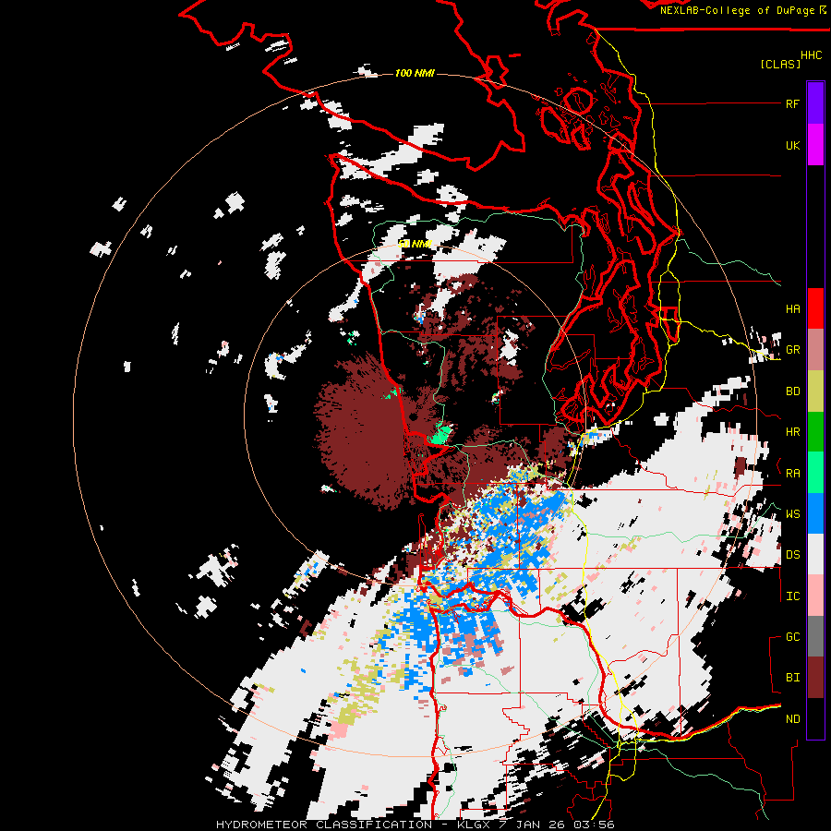The image size is (831, 831).
Task: Select the gray GC legend swatch
Action: [x=815, y=636]
